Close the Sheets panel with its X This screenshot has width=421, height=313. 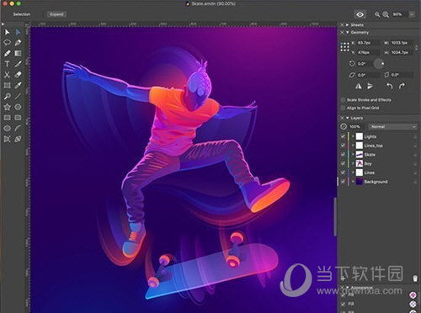click(x=342, y=25)
